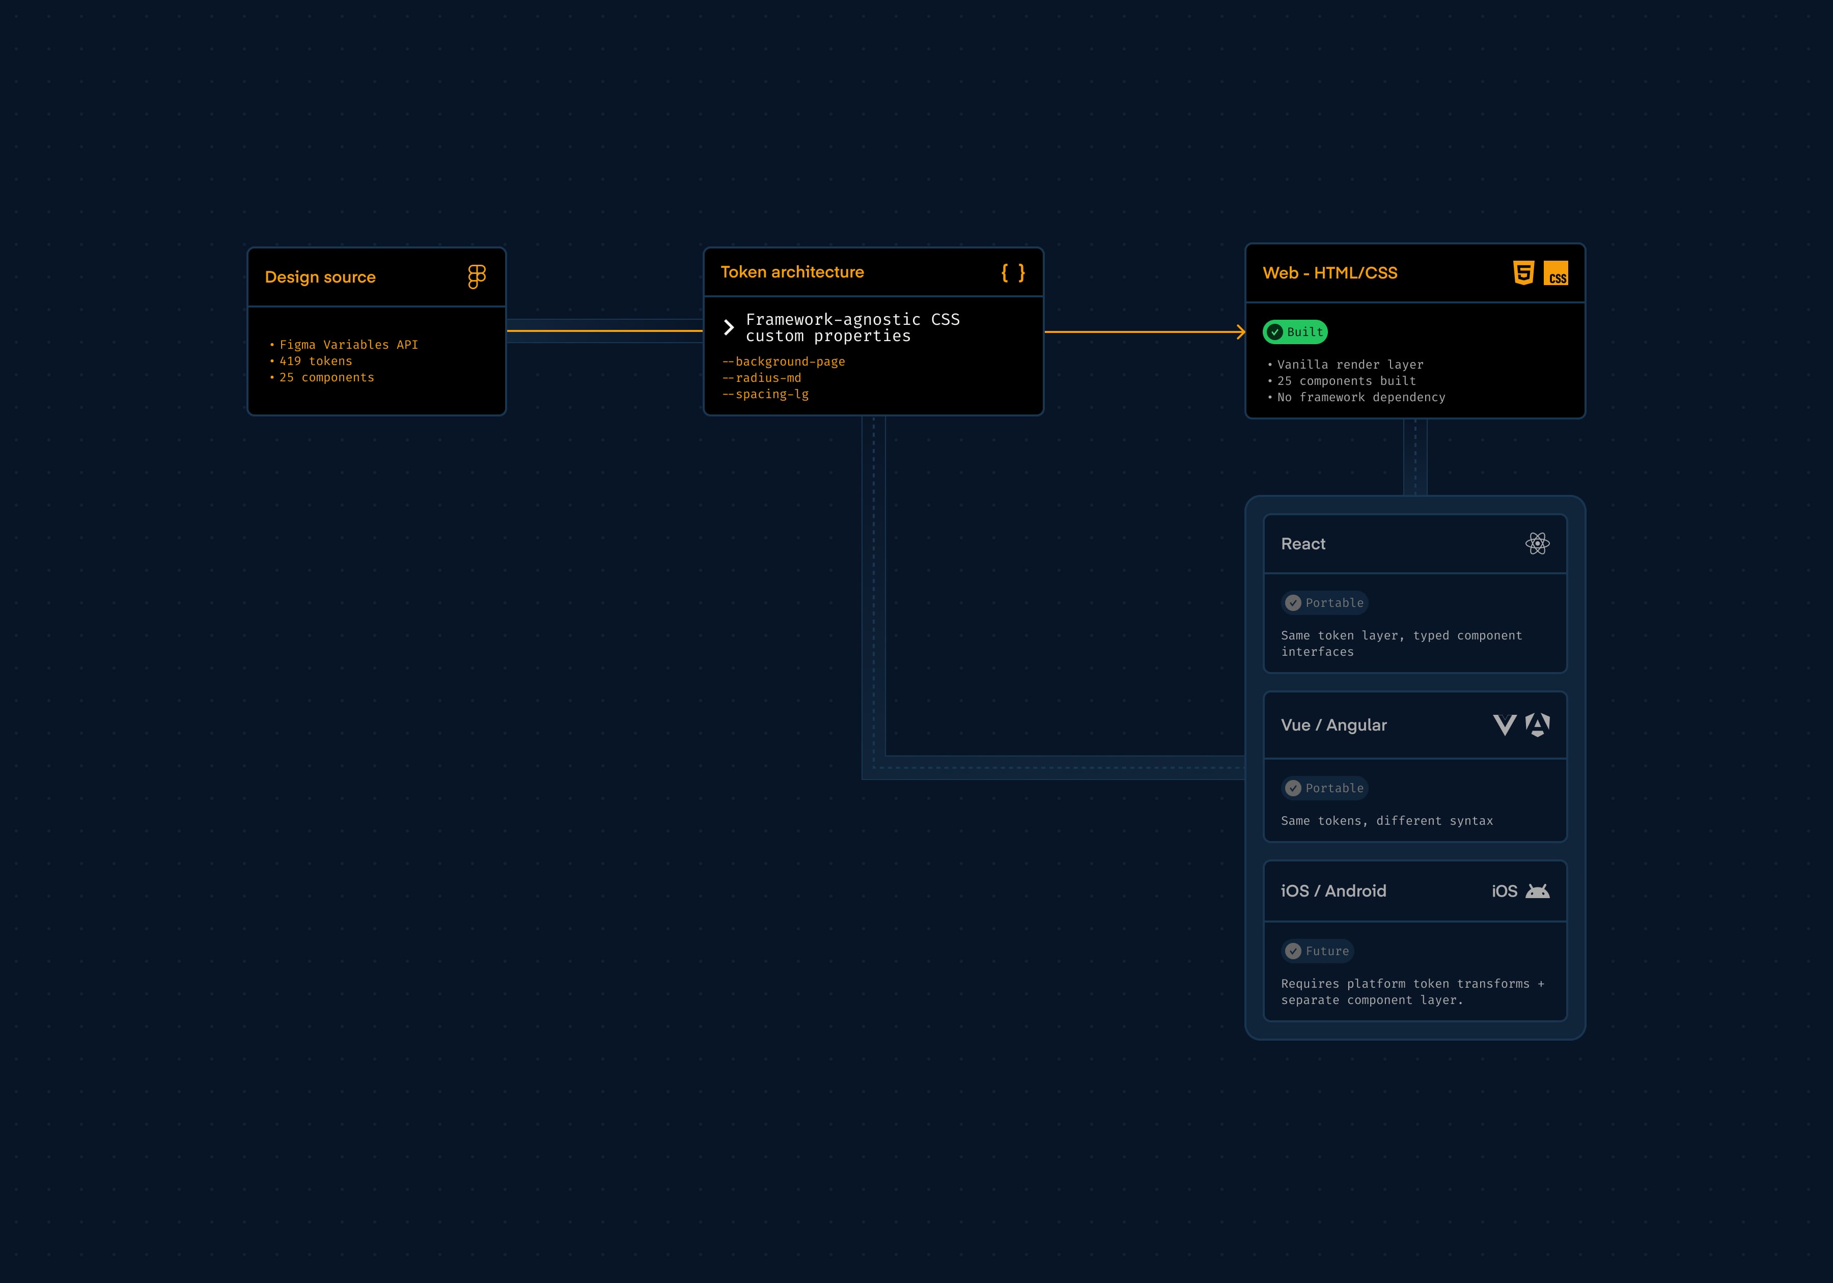The image size is (1833, 1283).
Task: Click the Future badge in iOS / Android card
Action: pyautogui.click(x=1317, y=951)
